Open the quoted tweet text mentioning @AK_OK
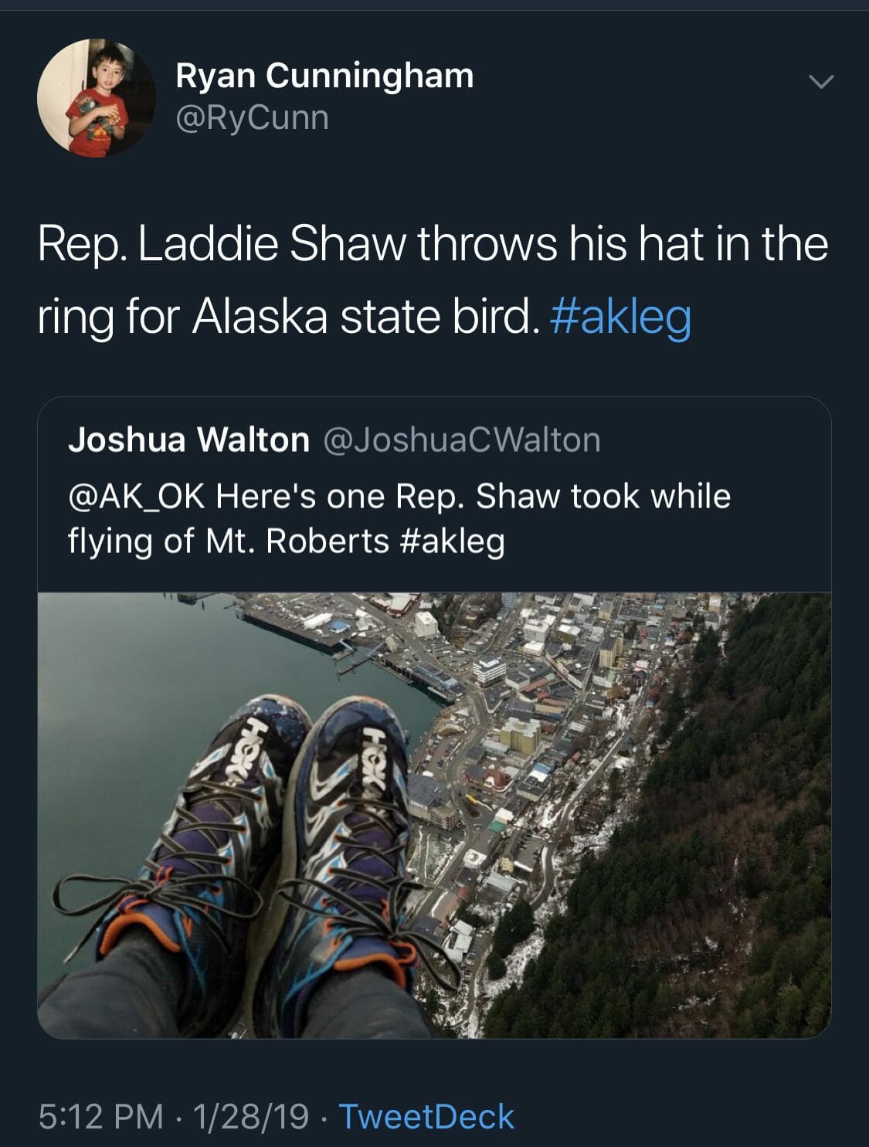869x1147 pixels. click(399, 518)
